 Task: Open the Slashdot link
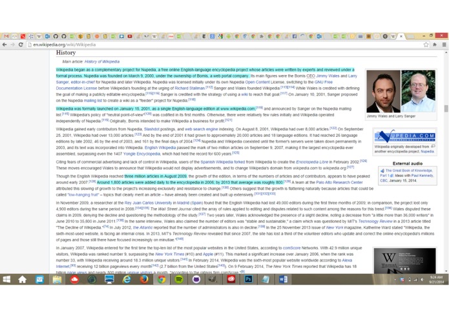click(x=151, y=129)
